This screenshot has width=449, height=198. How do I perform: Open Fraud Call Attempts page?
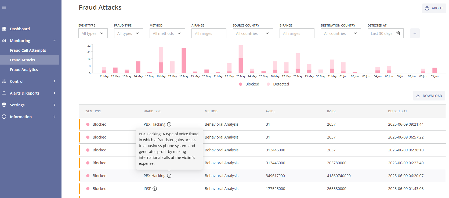28,50
